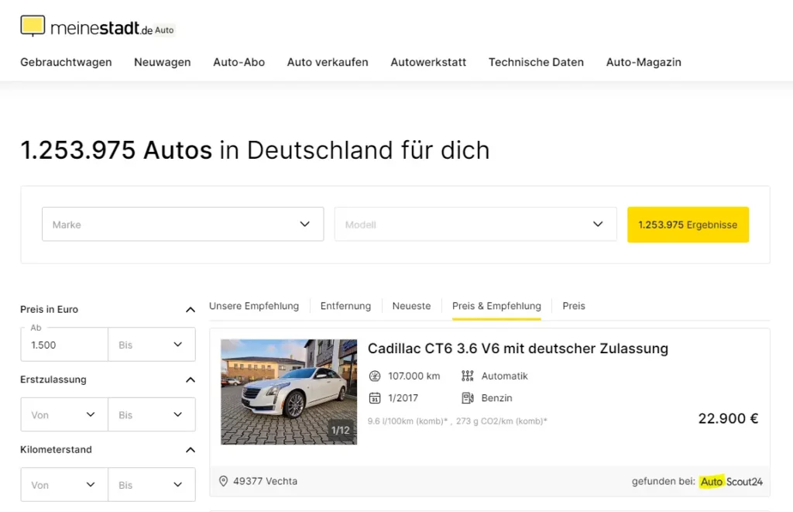Open the Auto-Magazin menu item

[x=644, y=62]
